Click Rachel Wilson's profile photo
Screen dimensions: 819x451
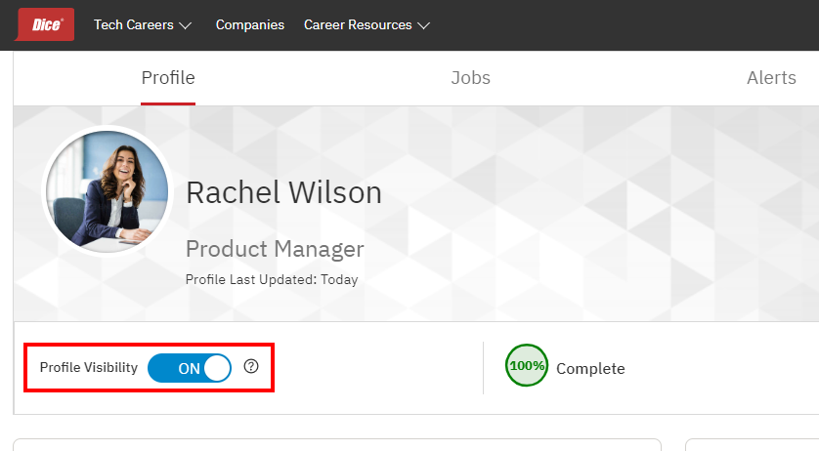[x=108, y=191]
